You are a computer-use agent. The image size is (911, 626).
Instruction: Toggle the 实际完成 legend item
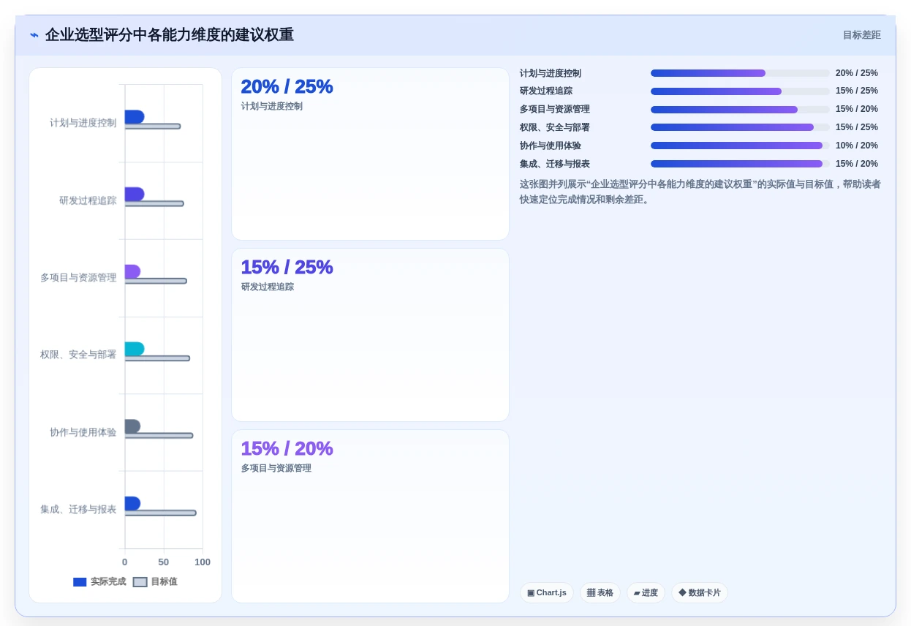99,582
